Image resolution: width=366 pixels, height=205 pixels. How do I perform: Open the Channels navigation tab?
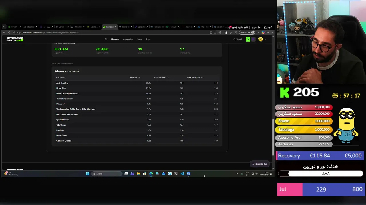(x=115, y=39)
